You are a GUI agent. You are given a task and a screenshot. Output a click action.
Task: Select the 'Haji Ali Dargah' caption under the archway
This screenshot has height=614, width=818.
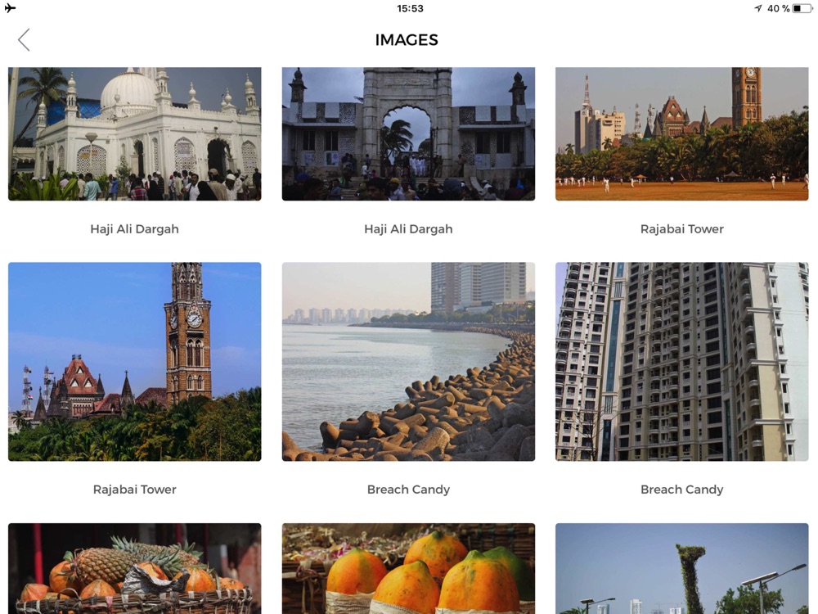(408, 229)
